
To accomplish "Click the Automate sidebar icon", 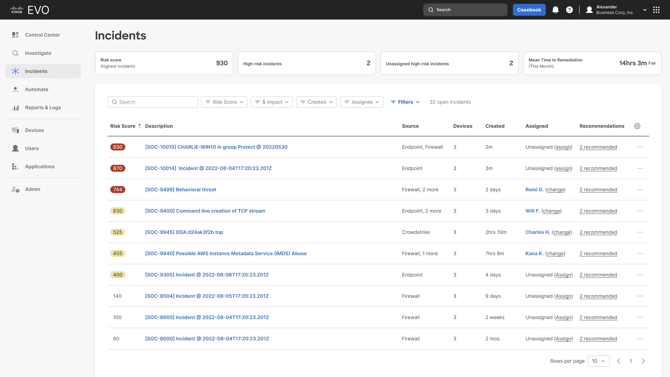I will (x=15, y=89).
